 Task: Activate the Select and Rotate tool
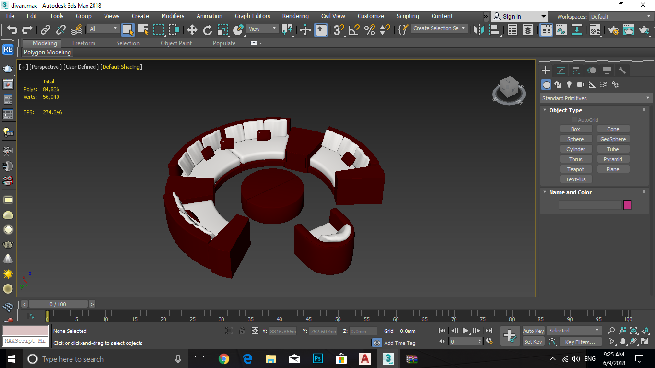point(208,30)
